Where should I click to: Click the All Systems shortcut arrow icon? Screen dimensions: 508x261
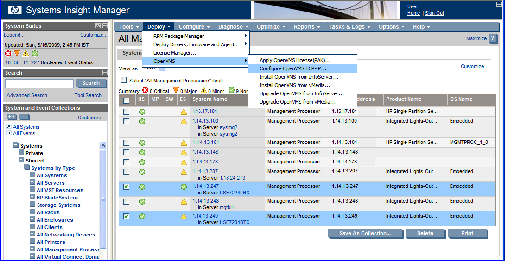(9, 127)
